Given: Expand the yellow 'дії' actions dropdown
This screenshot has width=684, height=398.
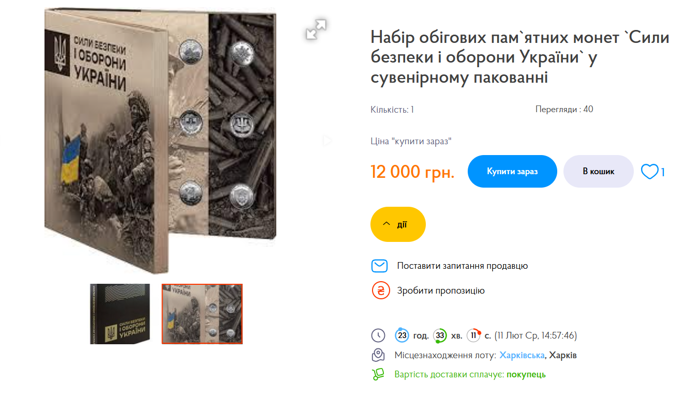Looking at the screenshot, I should coord(398,224).
